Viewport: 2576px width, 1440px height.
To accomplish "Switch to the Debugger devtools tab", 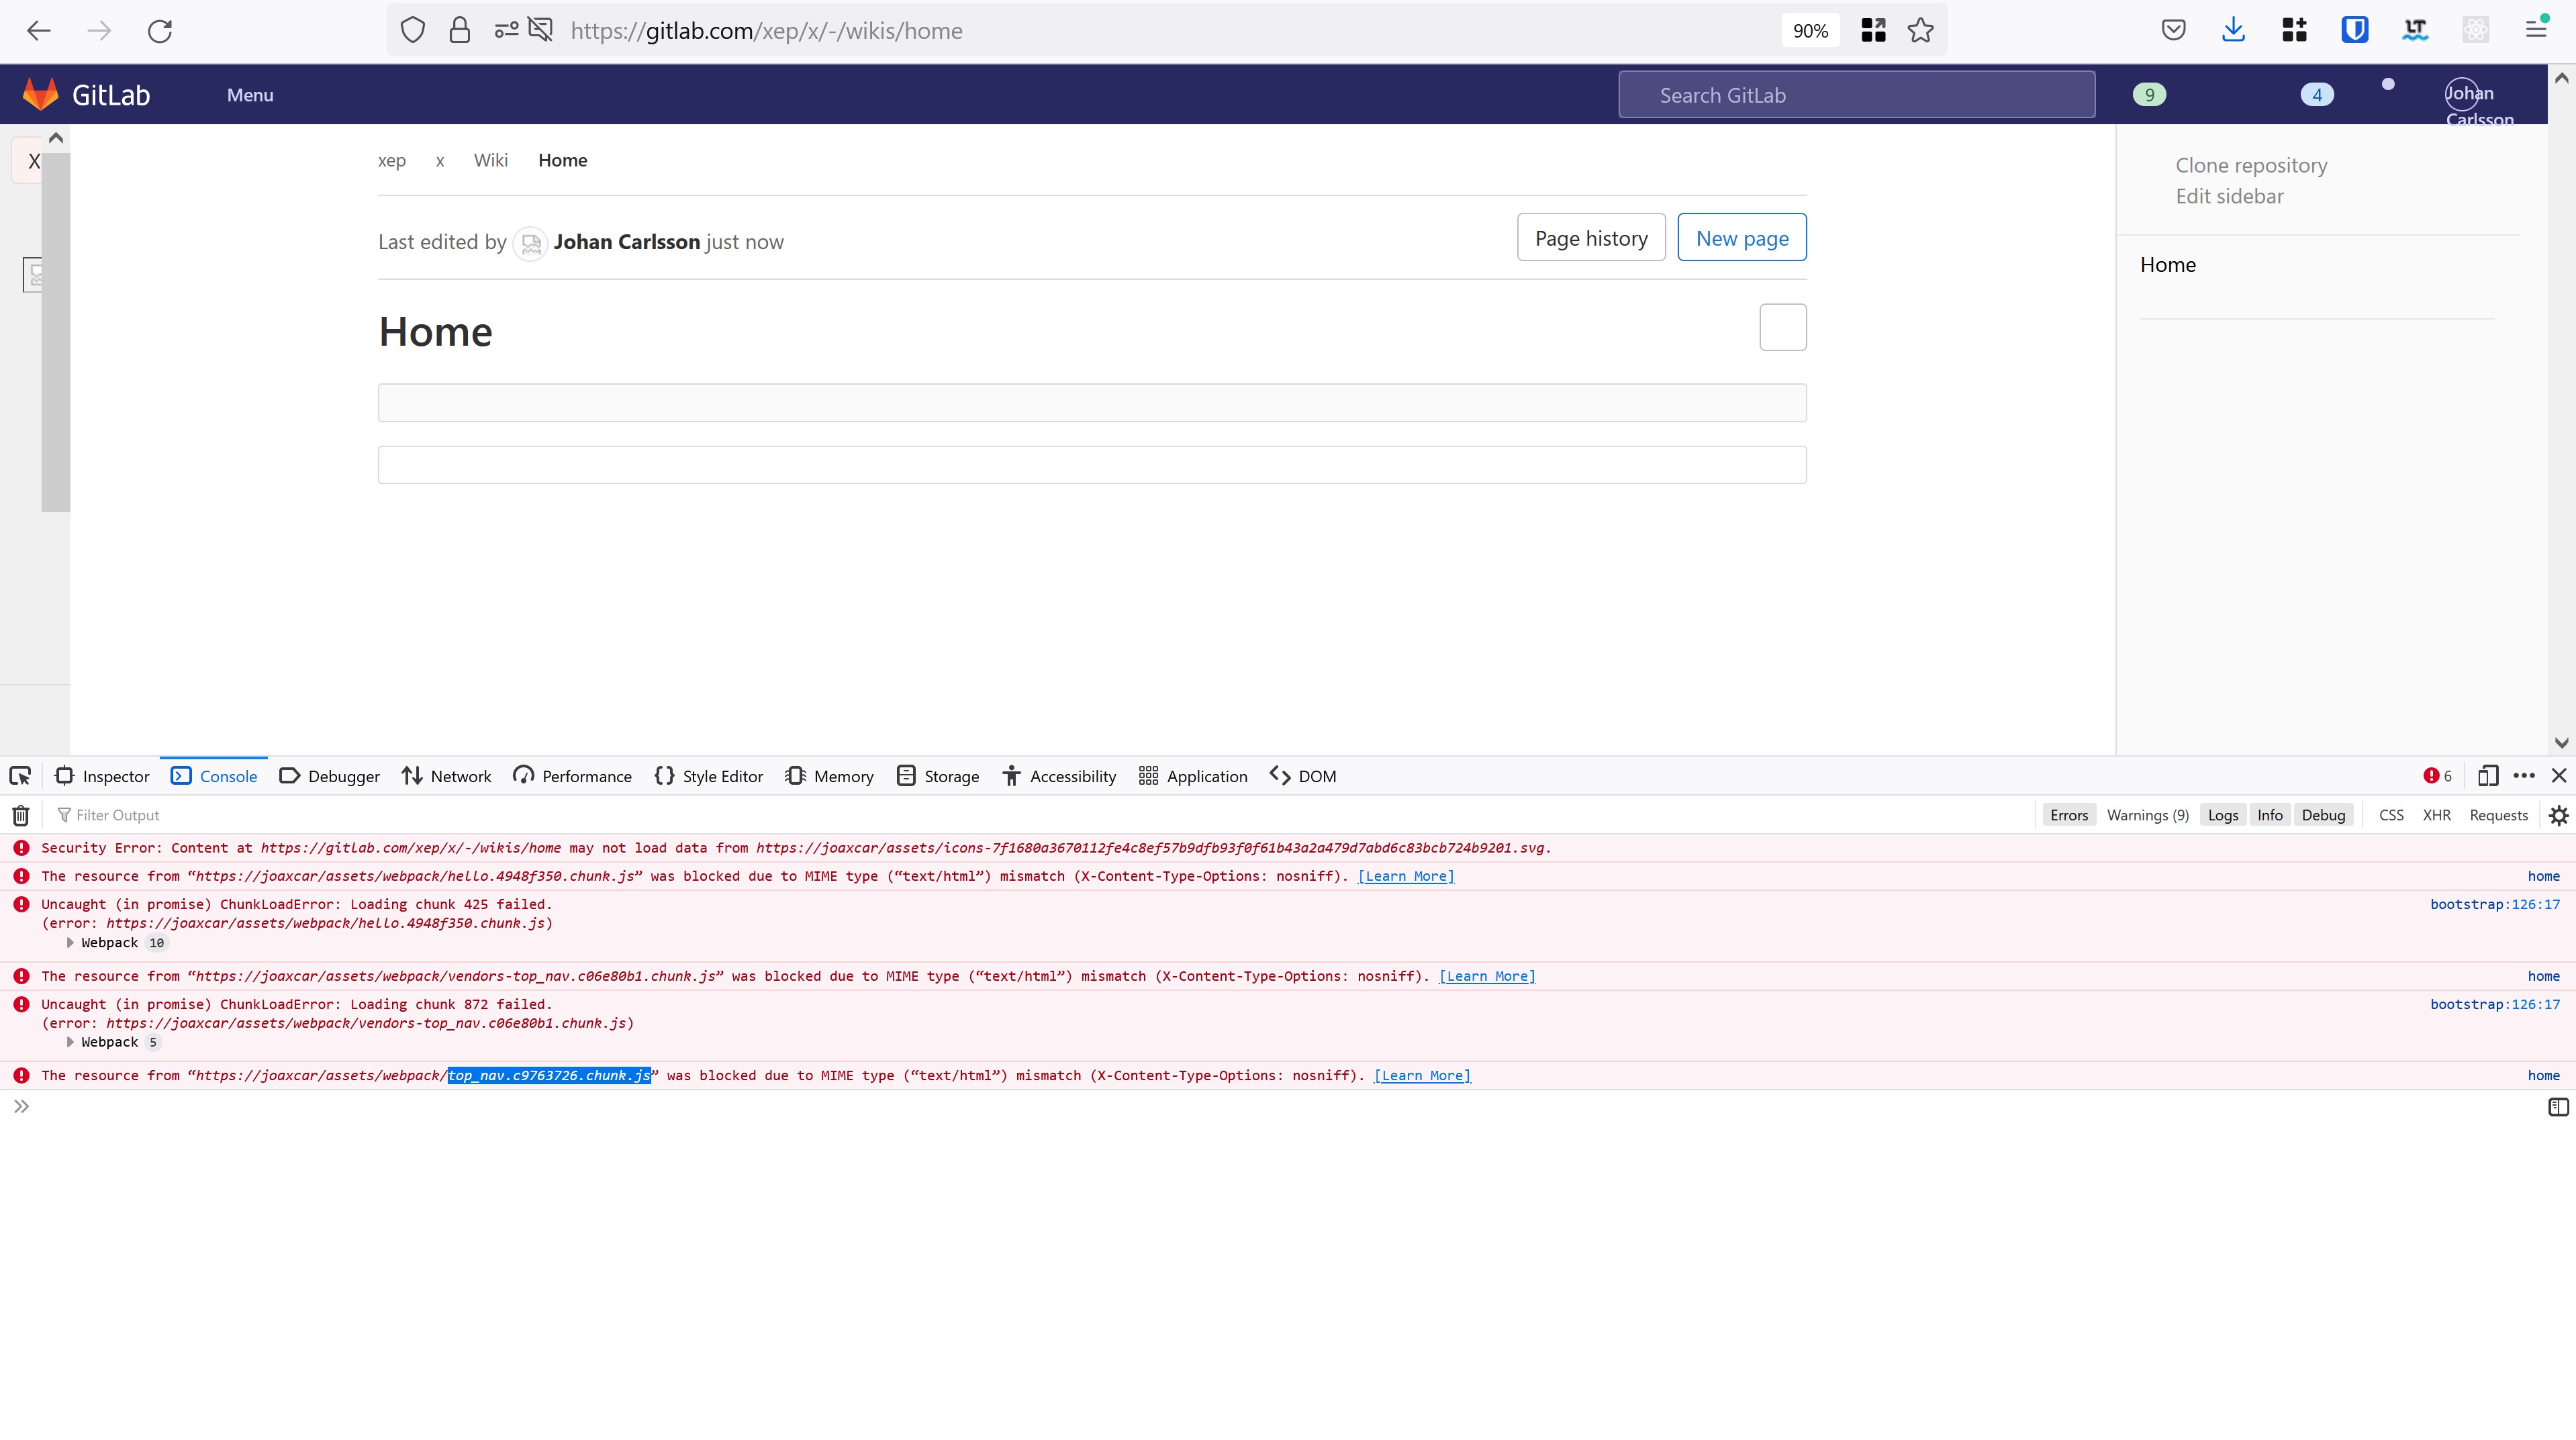I will coord(329,776).
